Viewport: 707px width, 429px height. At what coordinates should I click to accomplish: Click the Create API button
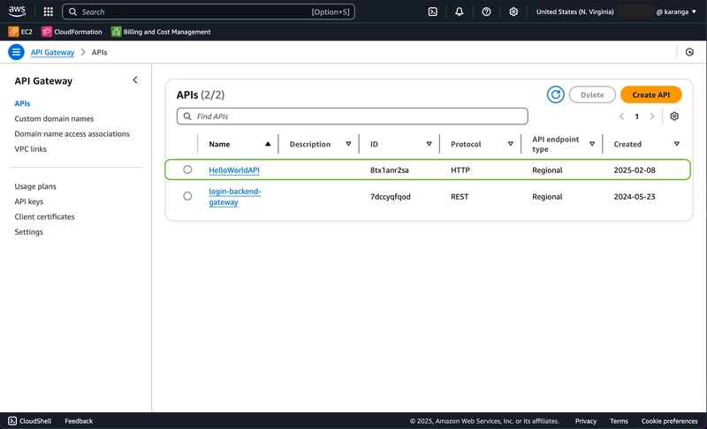point(650,94)
